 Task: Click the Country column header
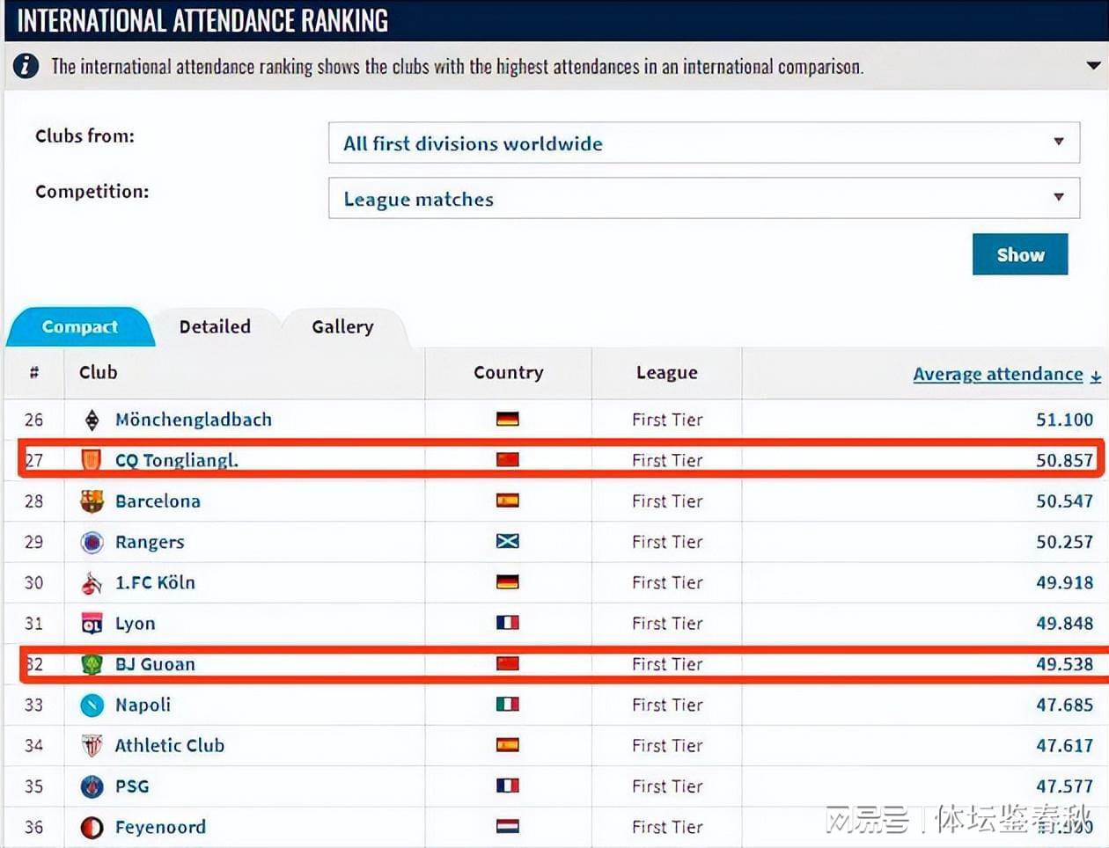coord(509,372)
